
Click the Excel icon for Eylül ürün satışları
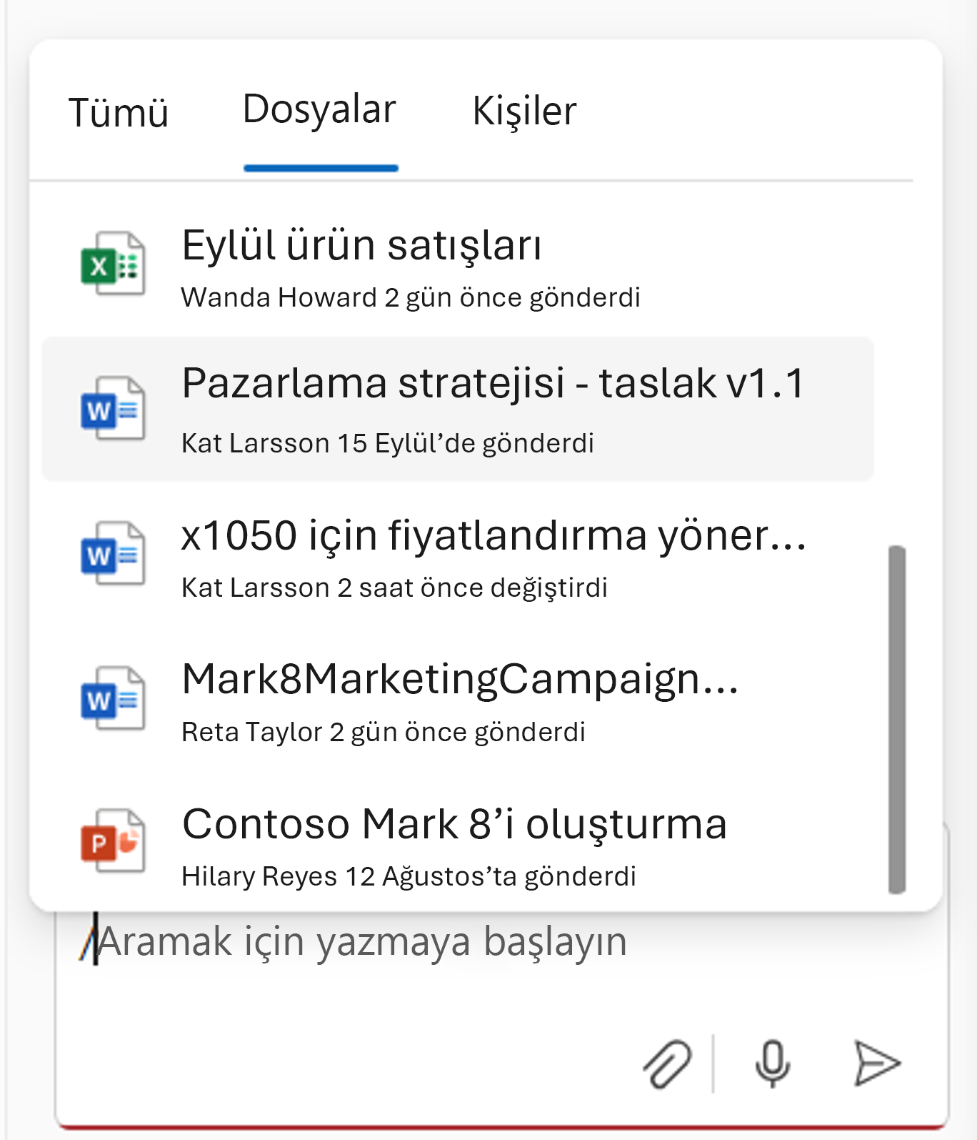click(113, 264)
